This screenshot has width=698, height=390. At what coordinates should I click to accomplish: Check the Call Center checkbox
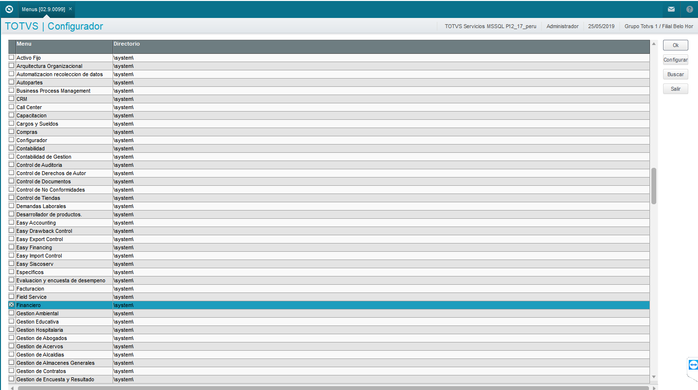pos(12,107)
